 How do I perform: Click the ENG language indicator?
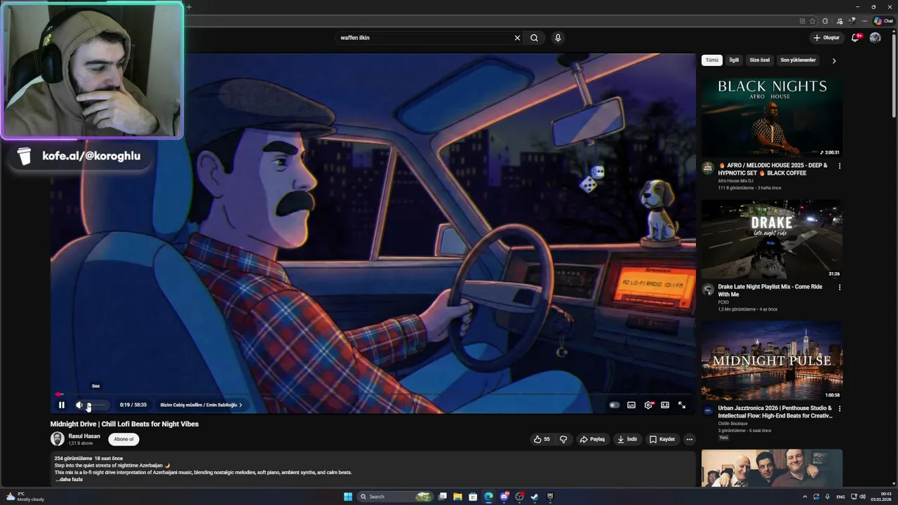click(840, 497)
